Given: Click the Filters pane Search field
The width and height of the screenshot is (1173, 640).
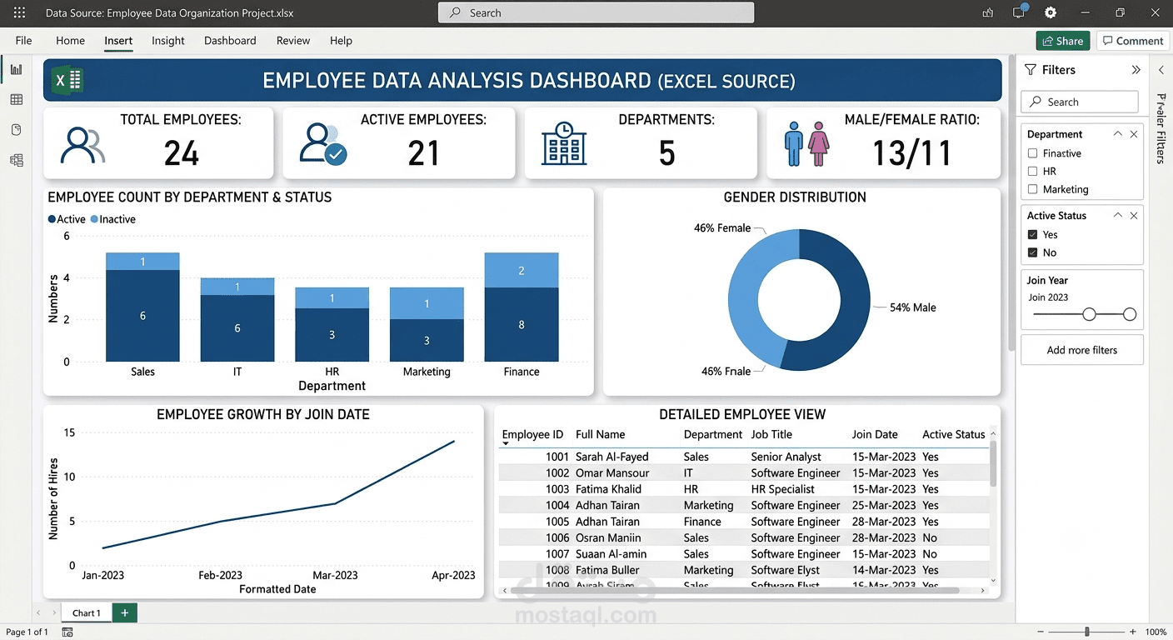Looking at the screenshot, I should [1080, 102].
